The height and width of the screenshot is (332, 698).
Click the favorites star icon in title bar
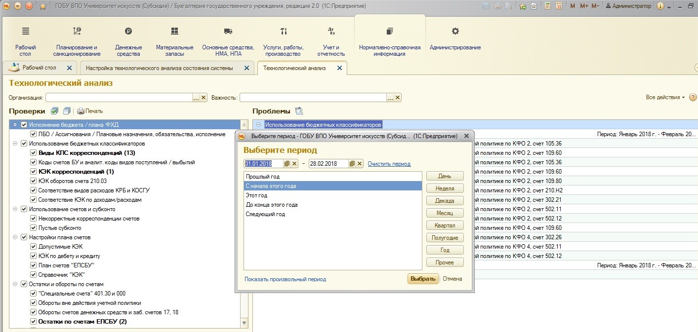(x=43, y=6)
